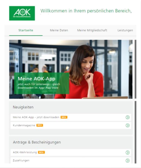Screen dimensions: 141x168
Task: Click the green Meine AOK-App banner box
Action: tap(42, 83)
